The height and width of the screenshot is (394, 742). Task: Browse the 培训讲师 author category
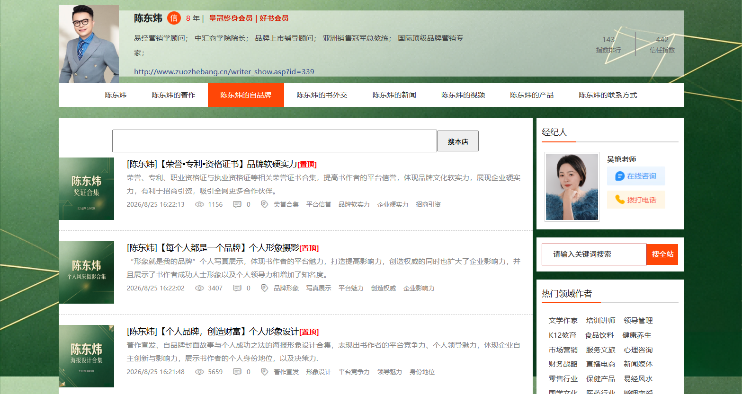tap(601, 321)
